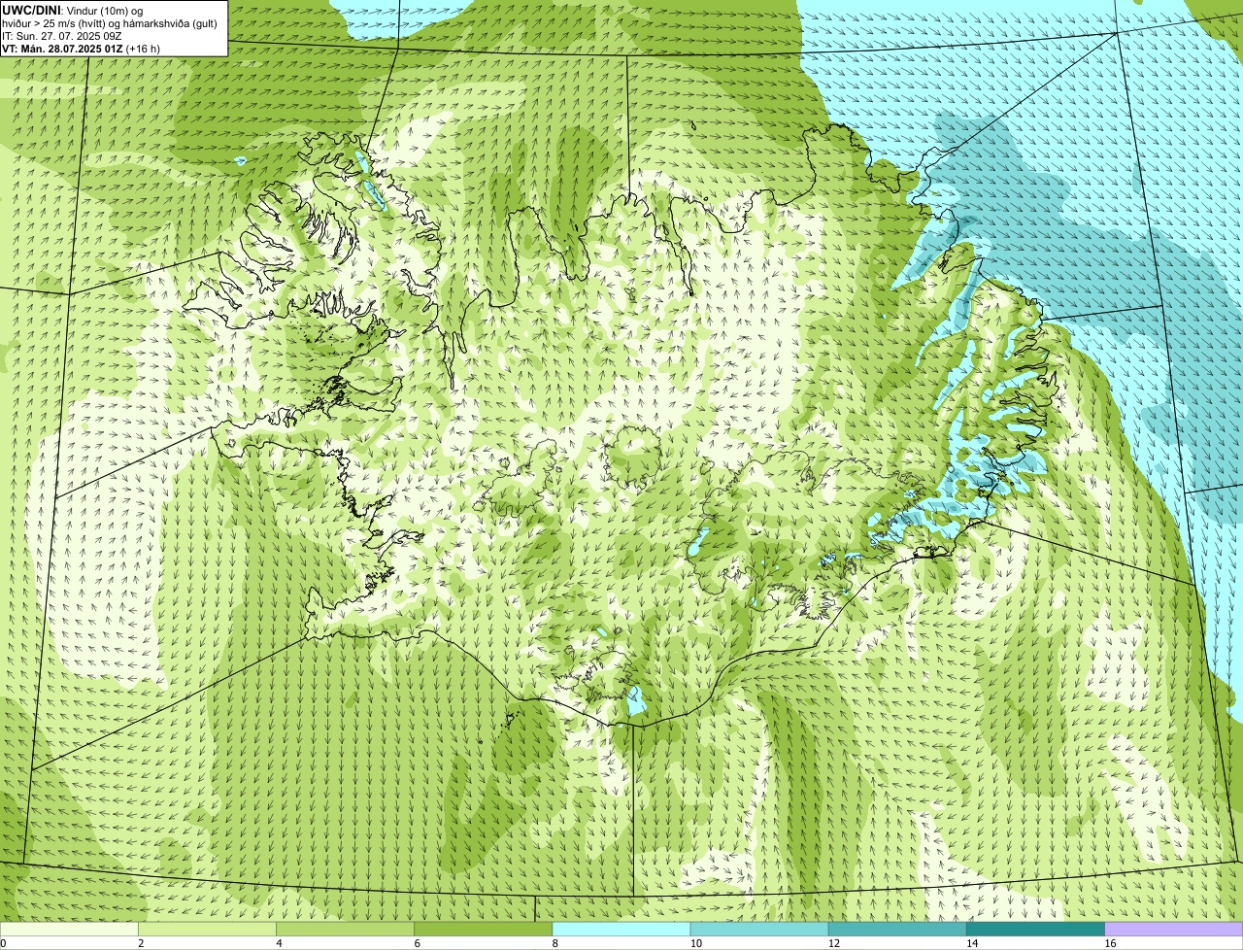Select the line "hviður > 25 m/s (hvítt) og hámarkshviða (gult)"
This screenshot has width=1243, height=950.
(x=110, y=23)
